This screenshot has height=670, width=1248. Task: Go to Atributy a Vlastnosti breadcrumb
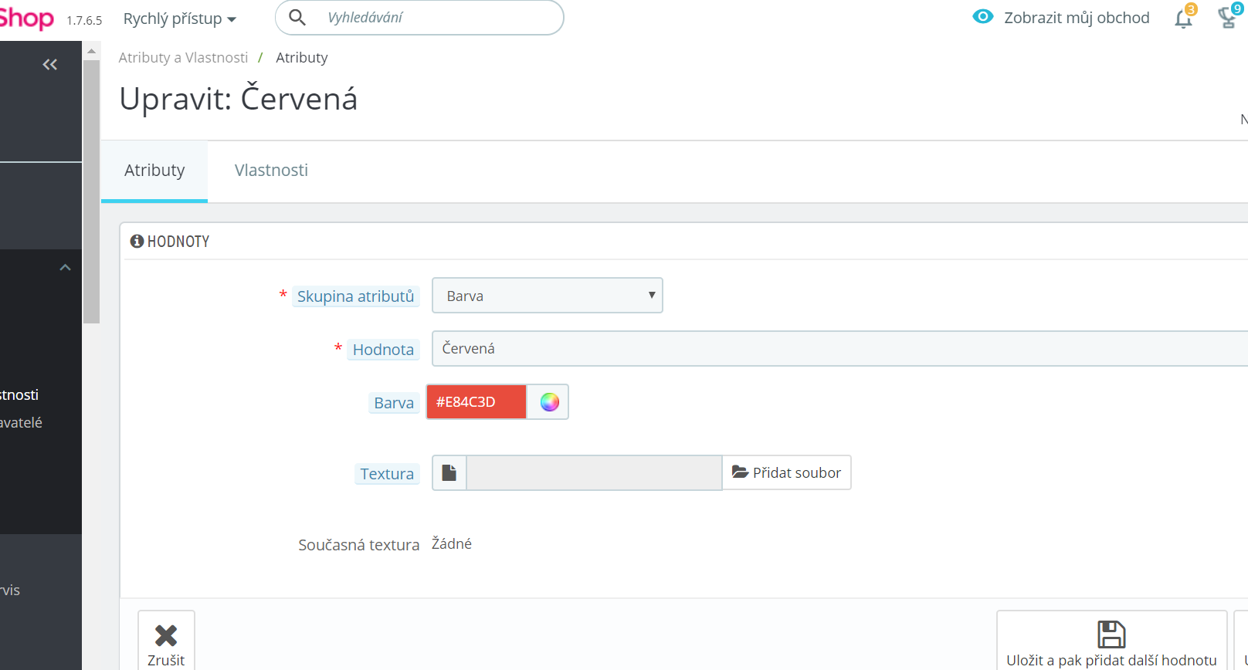(183, 58)
